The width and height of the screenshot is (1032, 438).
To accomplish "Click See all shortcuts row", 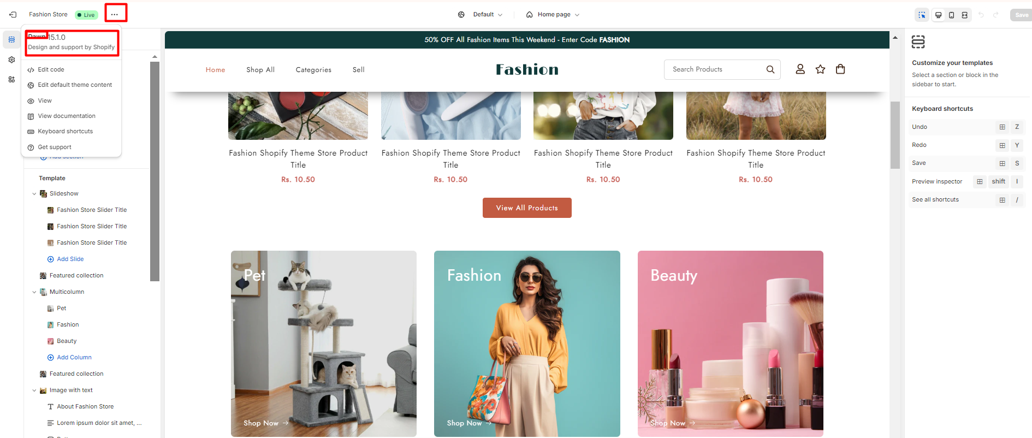I will [x=966, y=199].
